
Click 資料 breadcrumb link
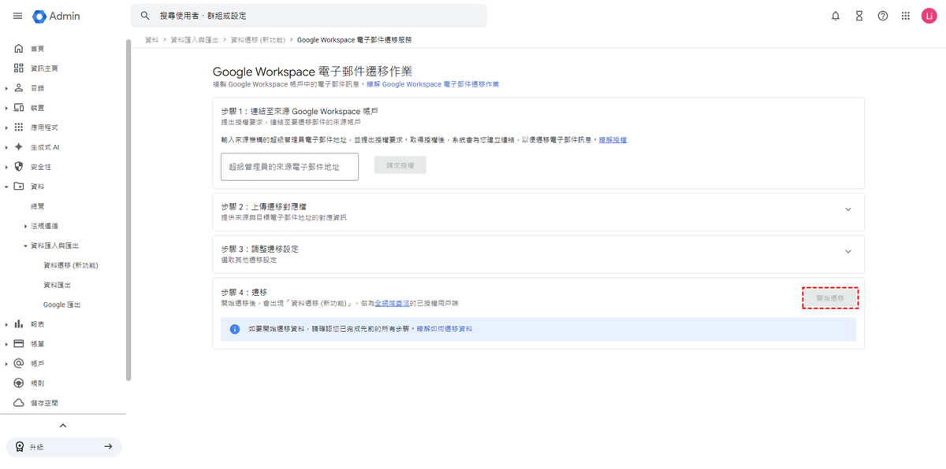(151, 39)
